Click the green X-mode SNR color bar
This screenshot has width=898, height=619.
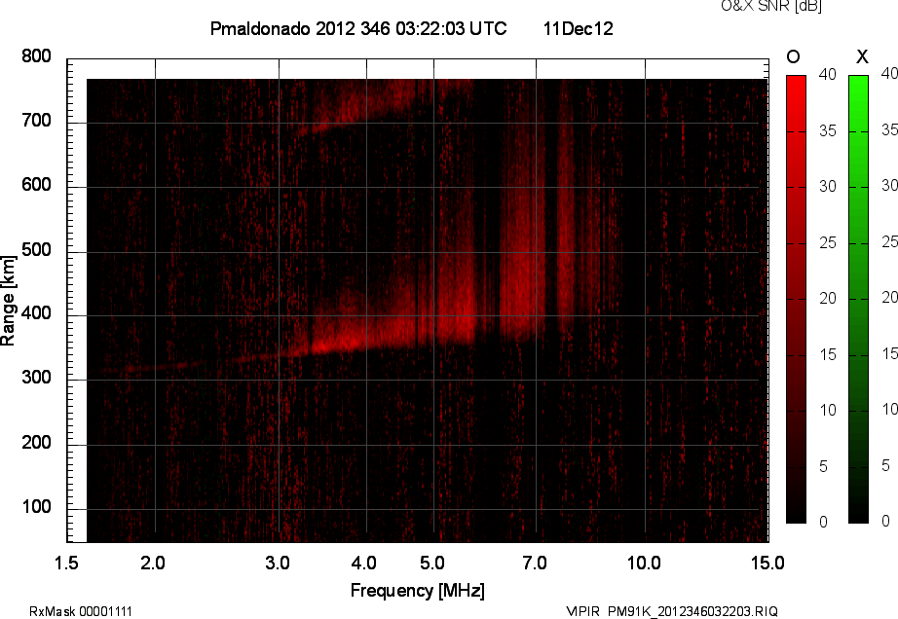[x=858, y=299]
